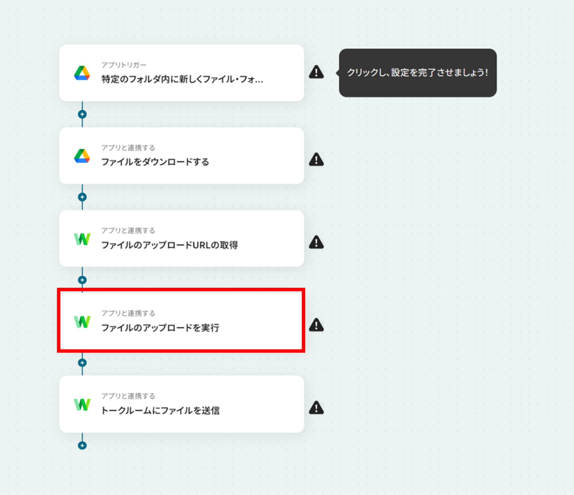This screenshot has height=495, width=574.
Task: Open the 特定のフォルダ内に新しくファイル trigger card
Action: click(x=182, y=73)
